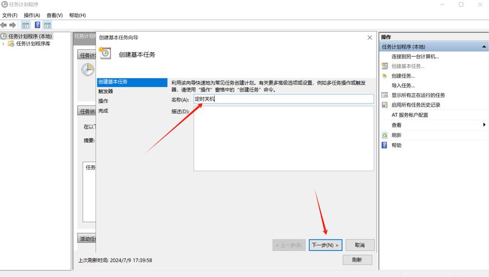489x277 pixels.
Task: Expand the 任务计划程序库 tree node
Action: (3, 44)
